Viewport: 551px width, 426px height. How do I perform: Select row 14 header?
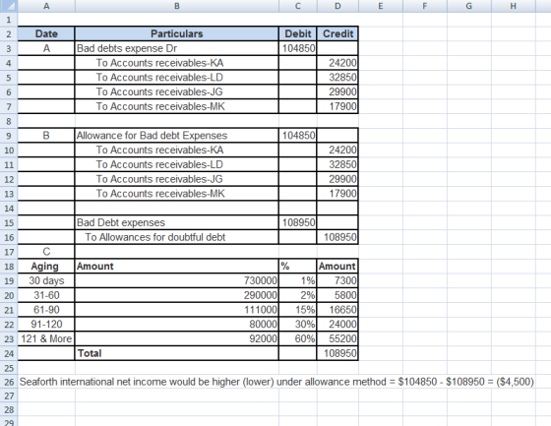tap(9, 208)
